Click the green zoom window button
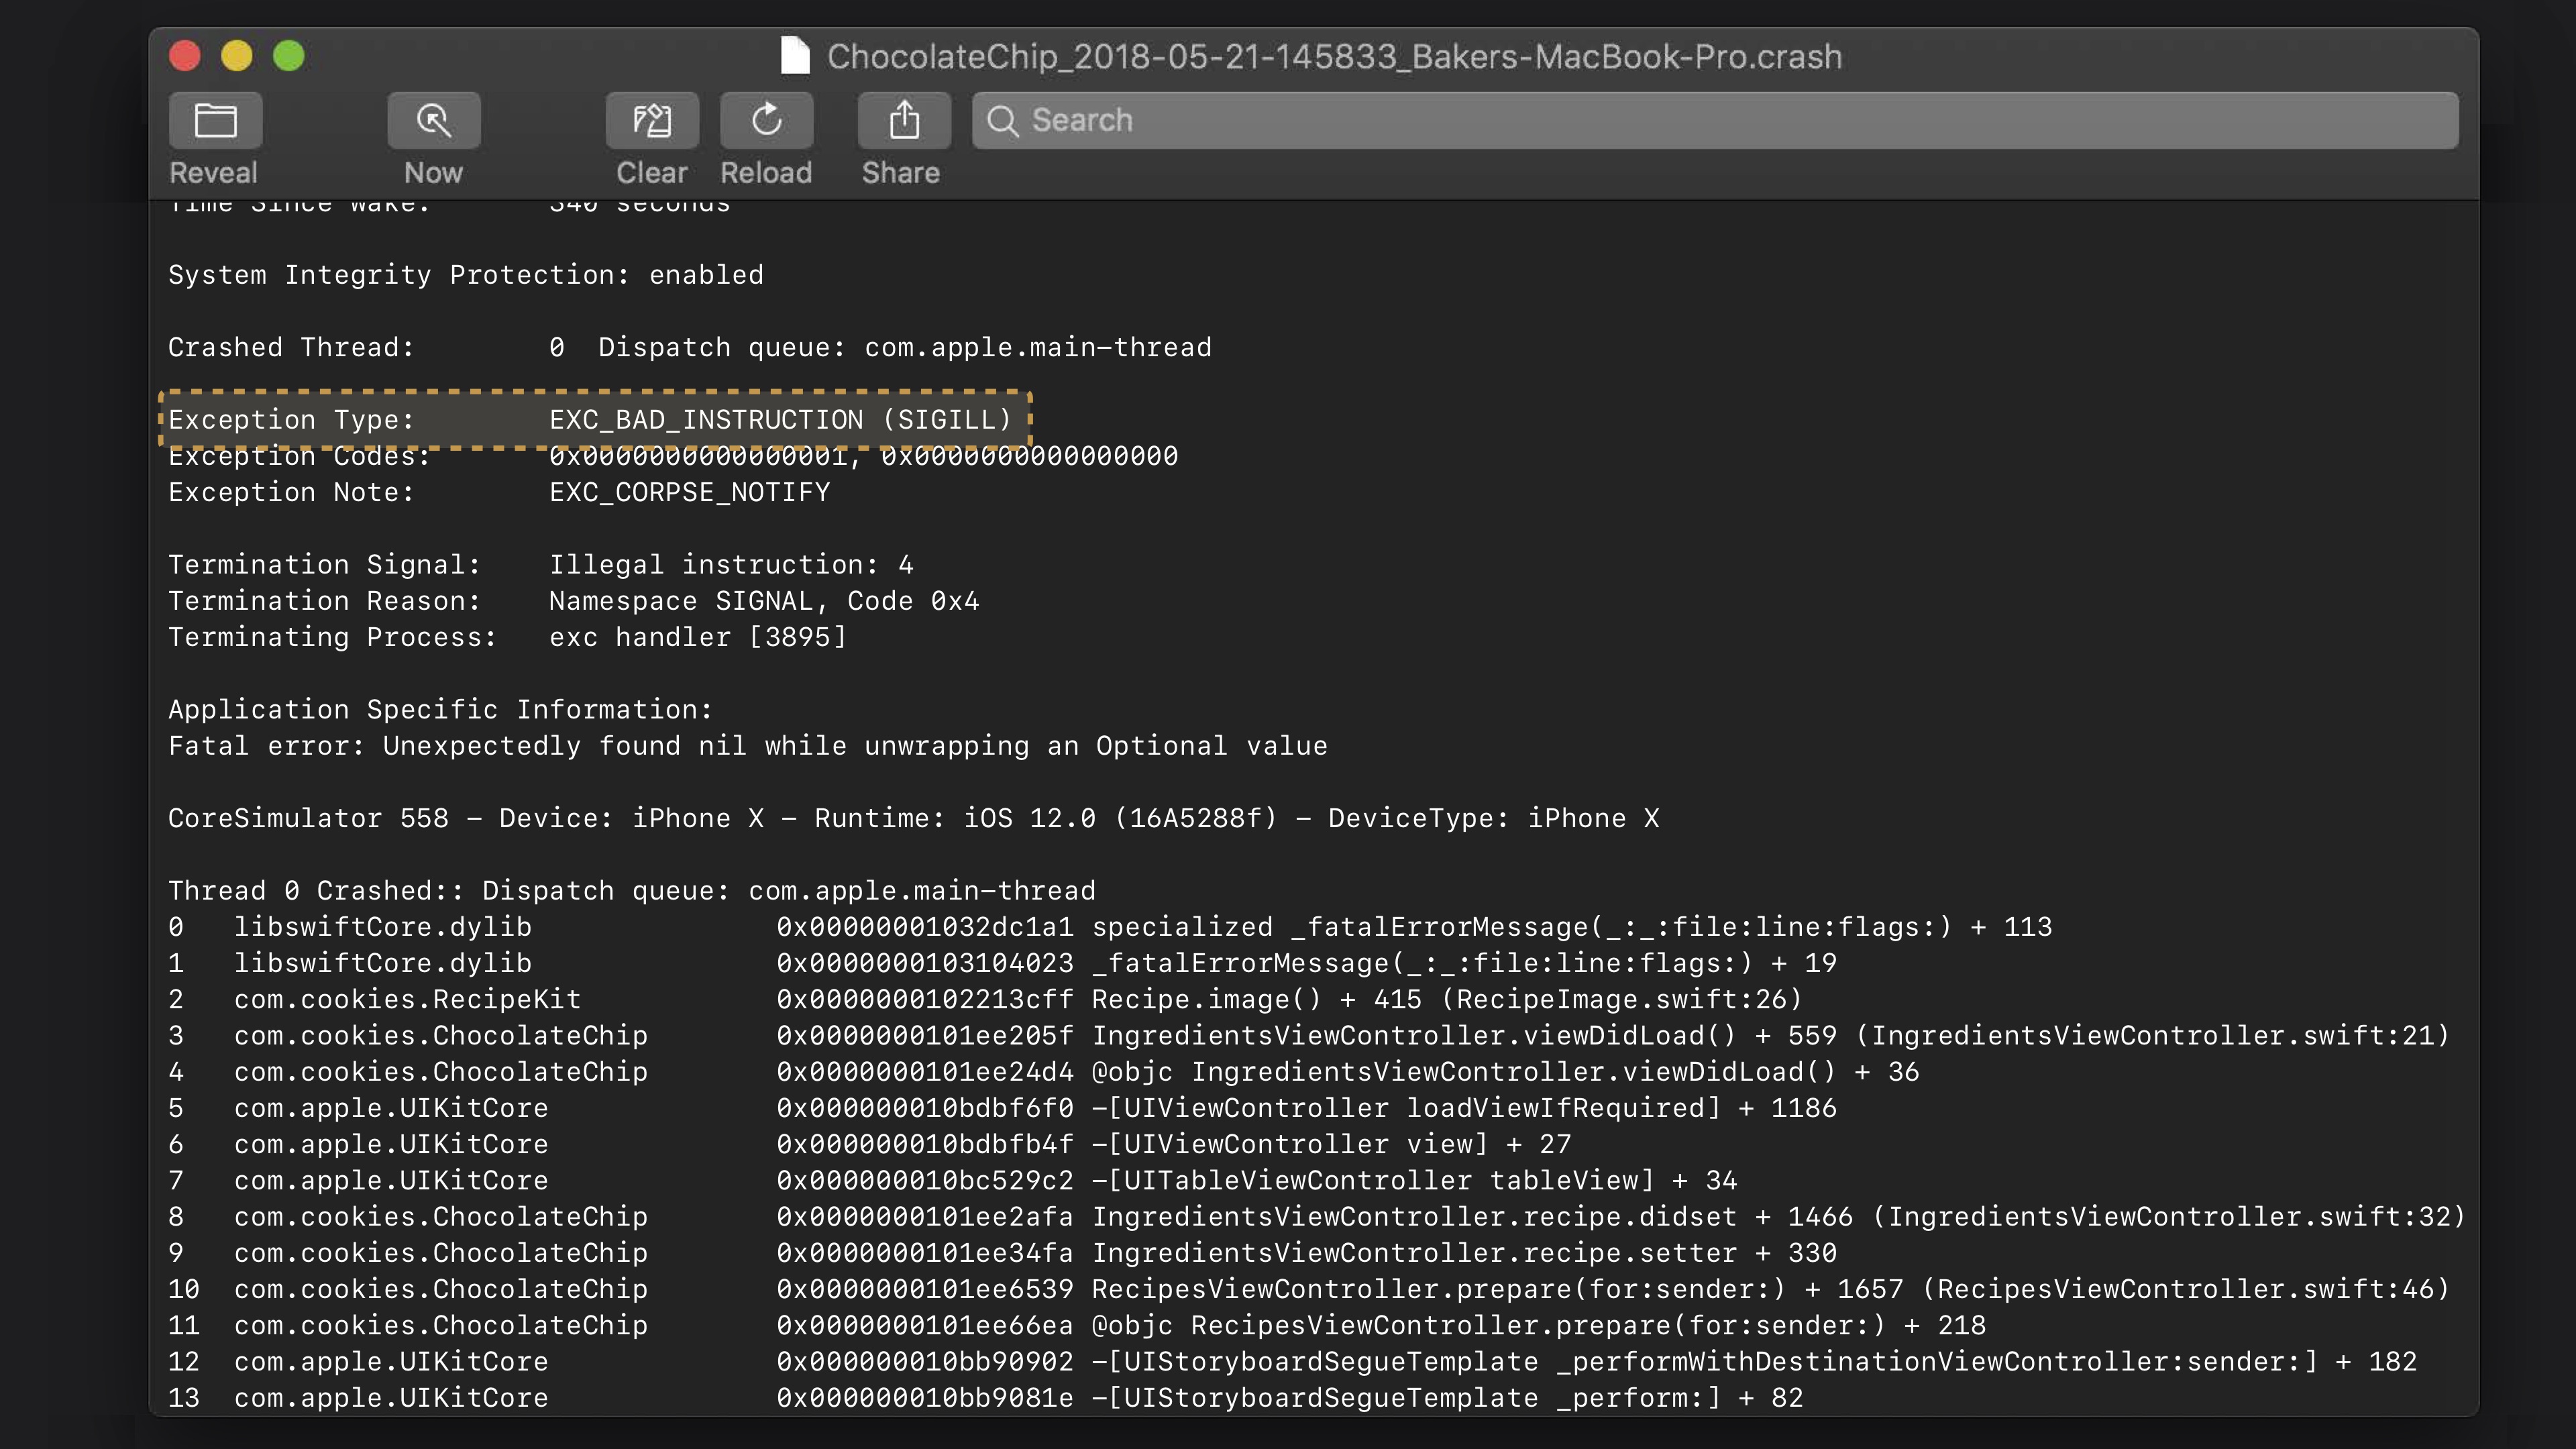The width and height of the screenshot is (2576, 1449). 289,56
